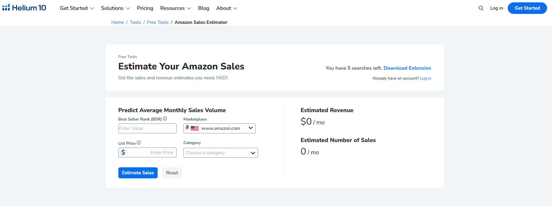Expand the About menu
552x210 pixels.
point(227,8)
